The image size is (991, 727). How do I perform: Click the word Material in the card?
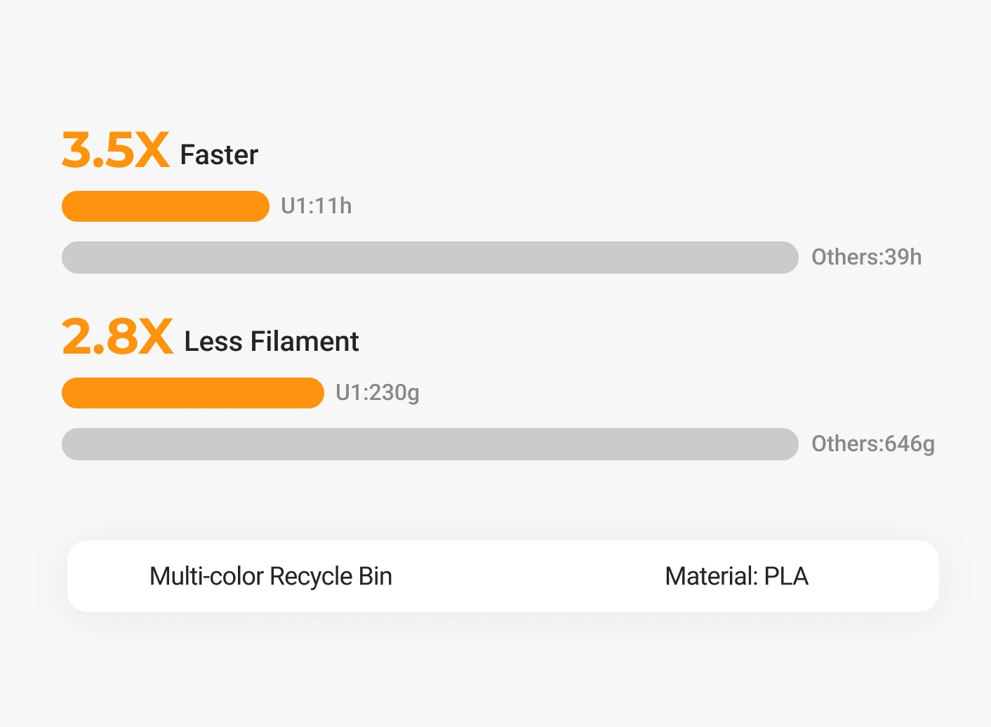click(x=710, y=576)
